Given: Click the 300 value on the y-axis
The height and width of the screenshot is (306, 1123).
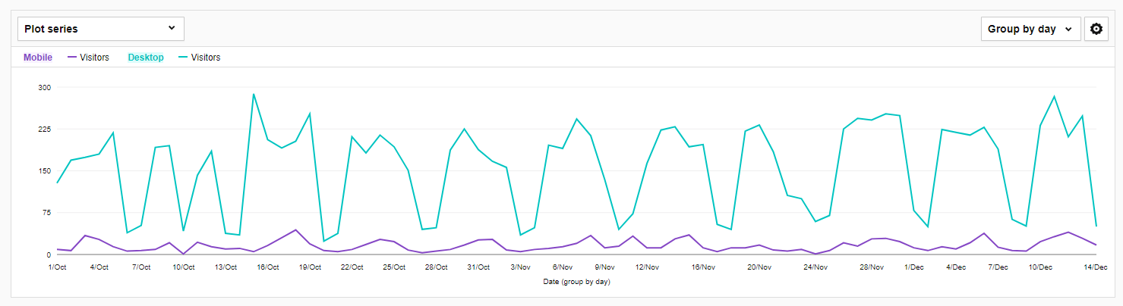Looking at the screenshot, I should (44, 88).
